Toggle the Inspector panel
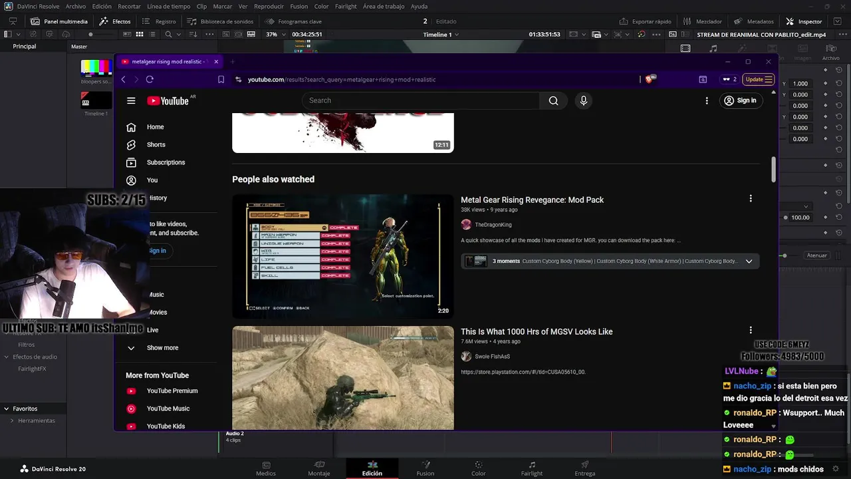The height and width of the screenshot is (479, 851). point(804,21)
